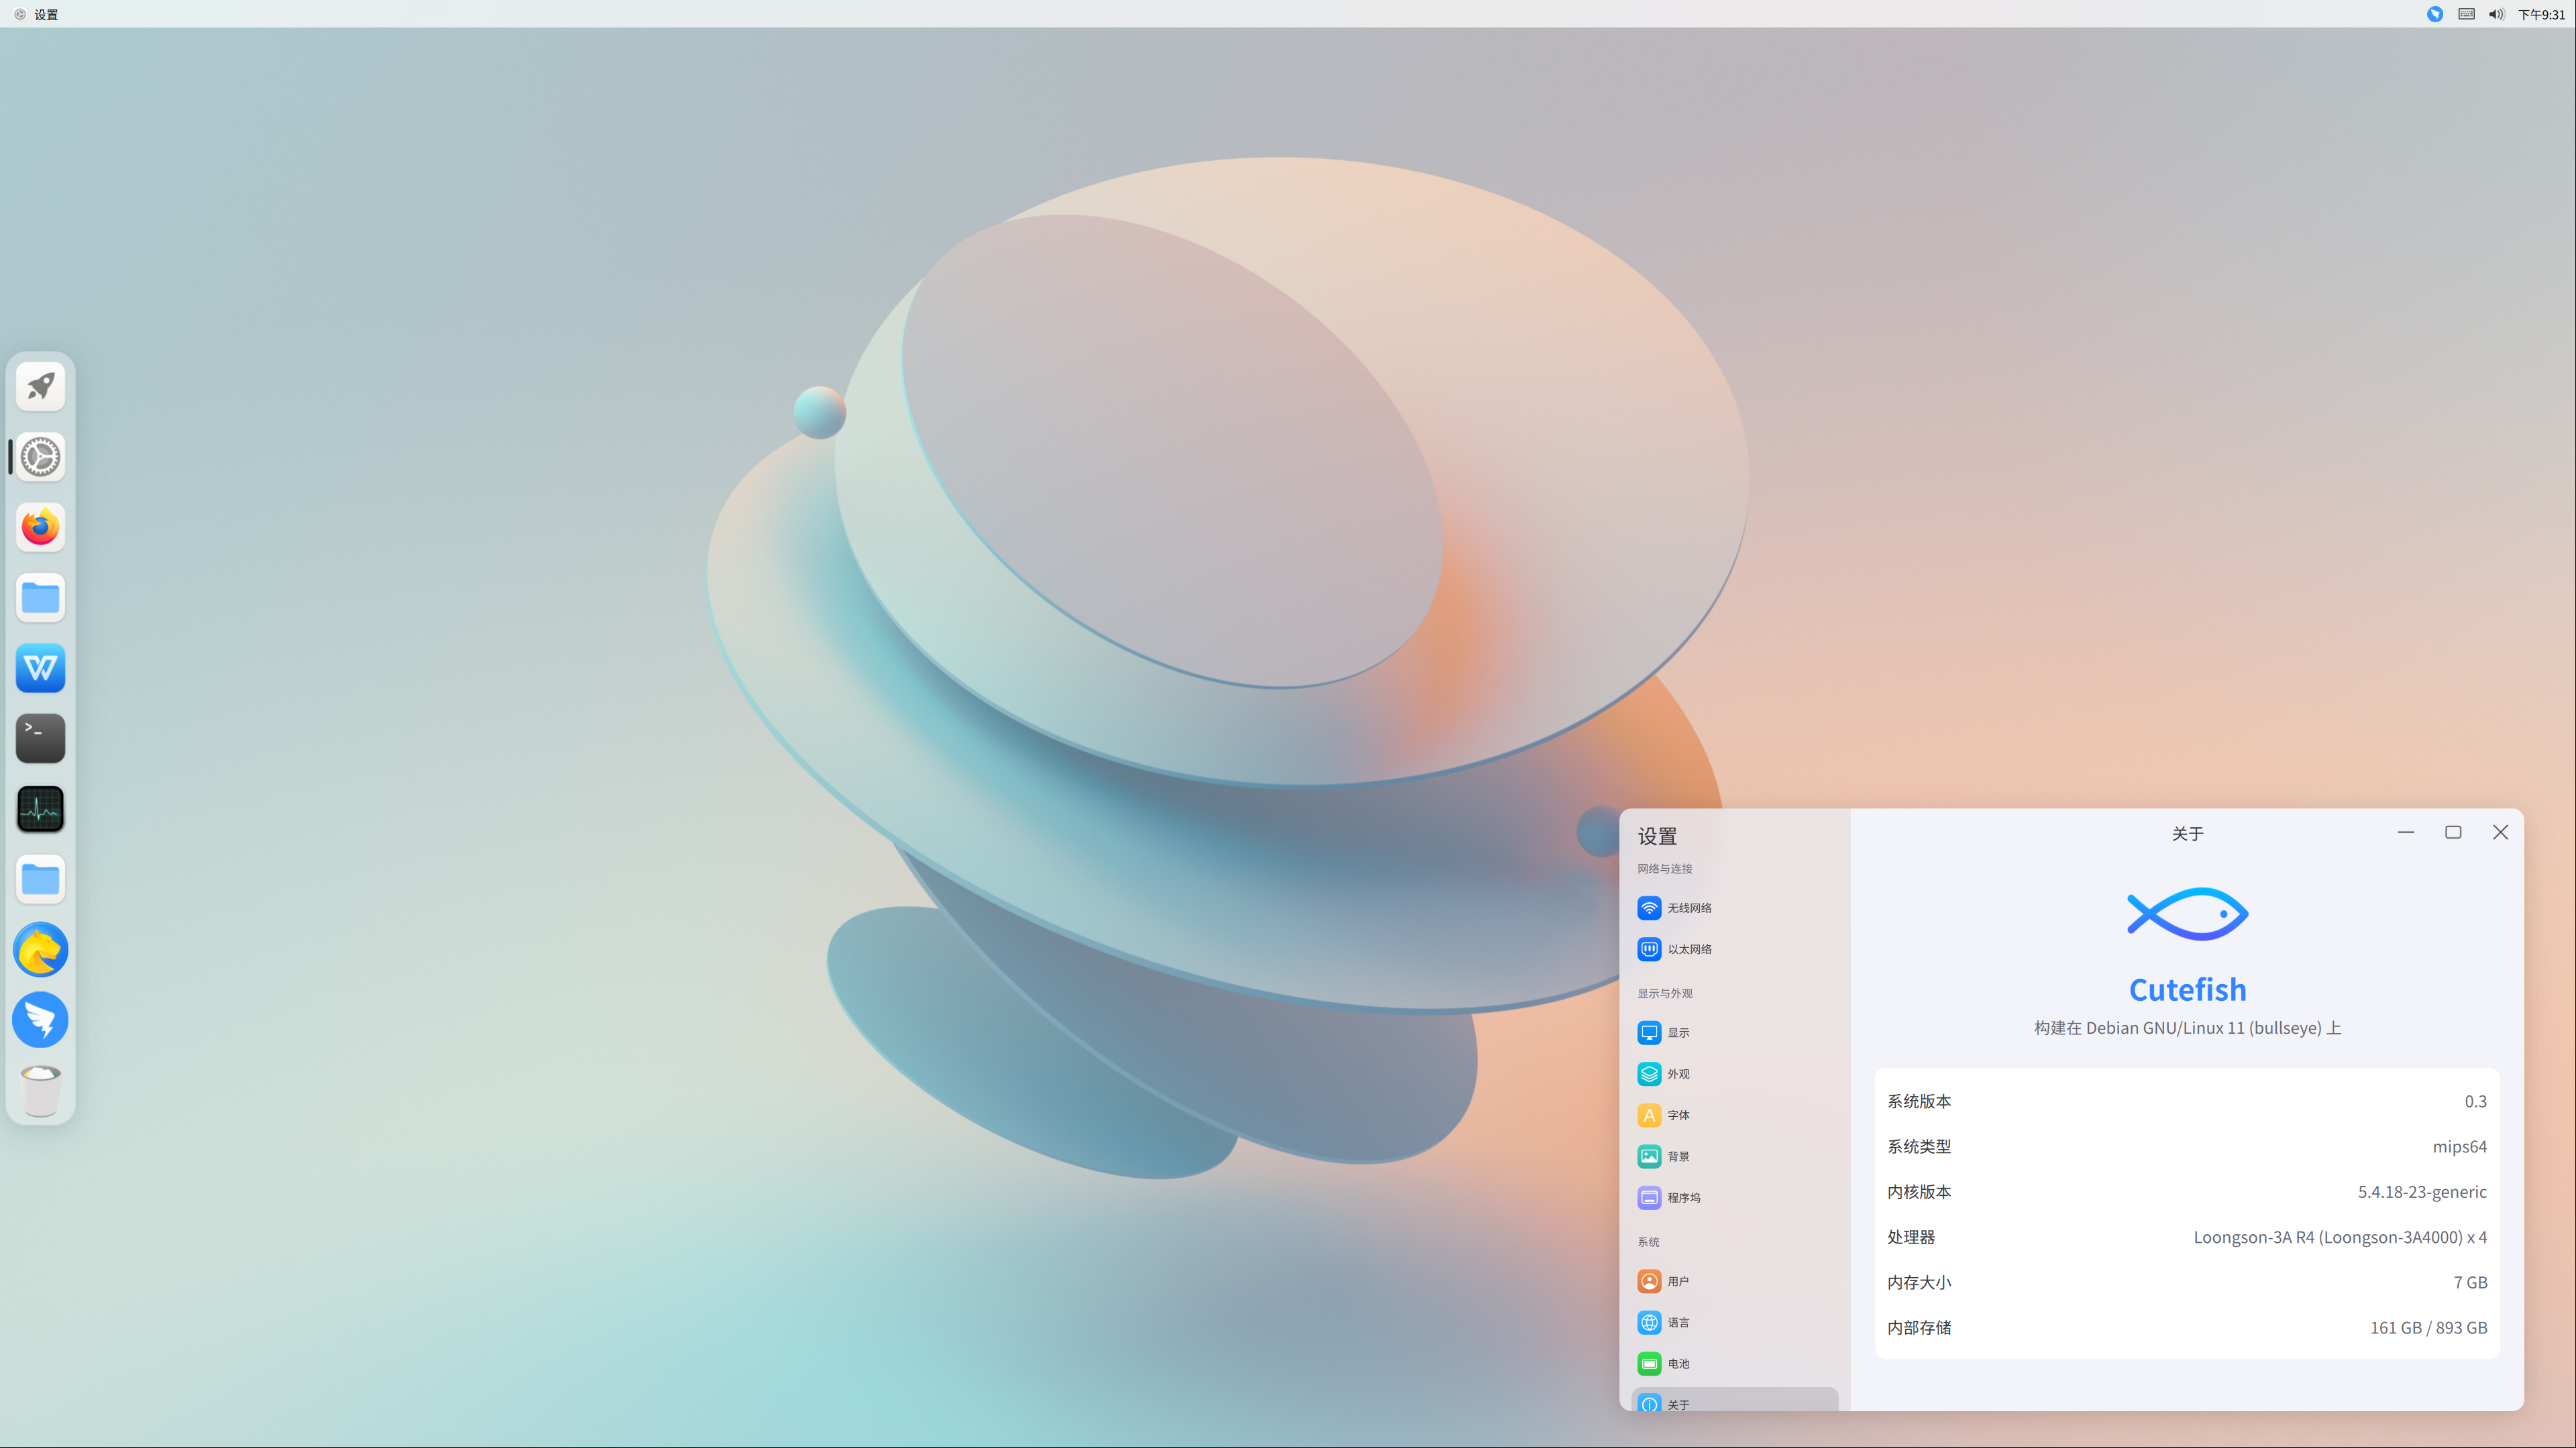This screenshot has width=2576, height=1448.
Task: Click the 系统版本 value 0.3
Action: 2475,1101
